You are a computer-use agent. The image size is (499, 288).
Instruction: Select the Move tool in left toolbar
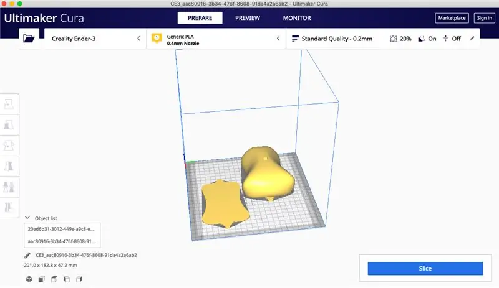(9, 104)
